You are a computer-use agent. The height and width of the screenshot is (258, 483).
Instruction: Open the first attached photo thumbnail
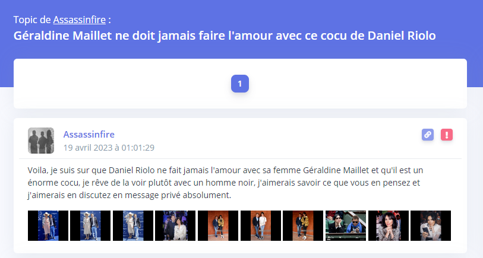48,226
